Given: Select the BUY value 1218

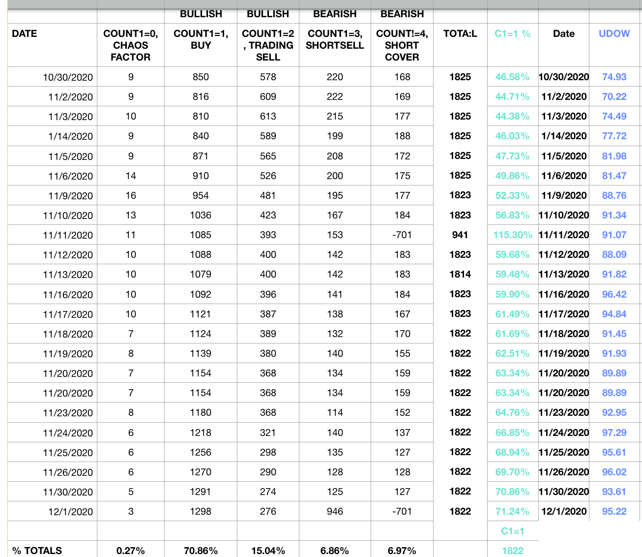Looking at the screenshot, I should 201,433.
